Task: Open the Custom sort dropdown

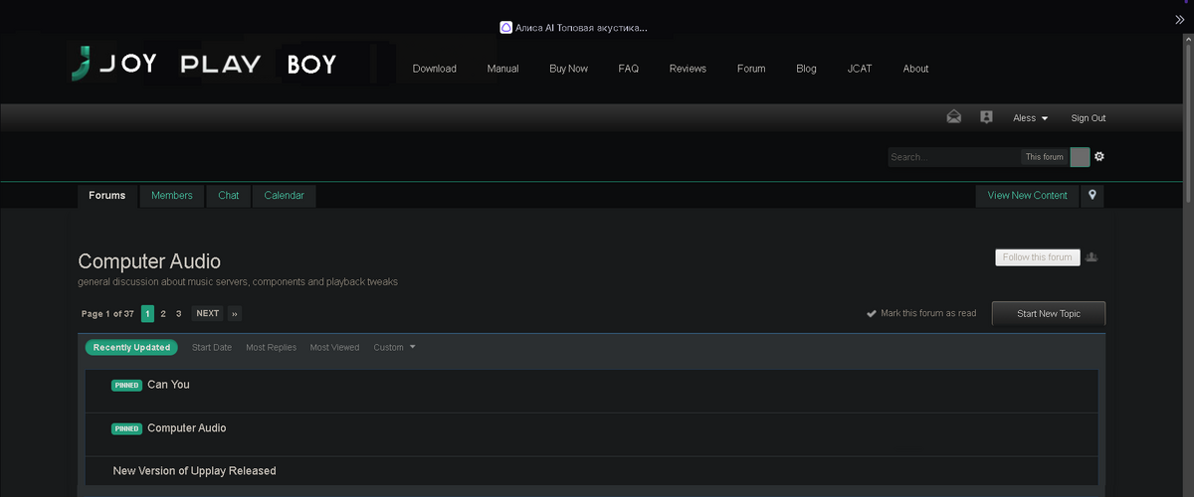Action: click(394, 348)
